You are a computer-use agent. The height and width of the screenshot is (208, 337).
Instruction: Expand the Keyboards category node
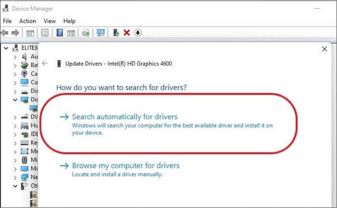[15, 143]
